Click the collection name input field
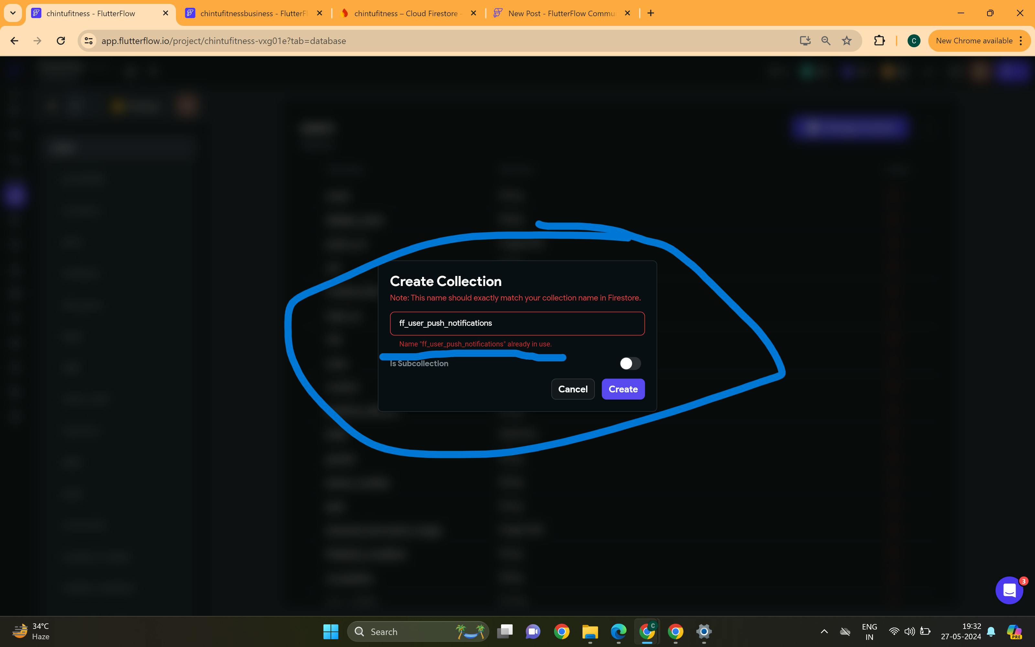Screen dimensions: 1035x647 517,323
